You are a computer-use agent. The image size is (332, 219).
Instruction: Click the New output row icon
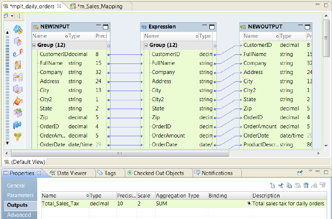272,186
